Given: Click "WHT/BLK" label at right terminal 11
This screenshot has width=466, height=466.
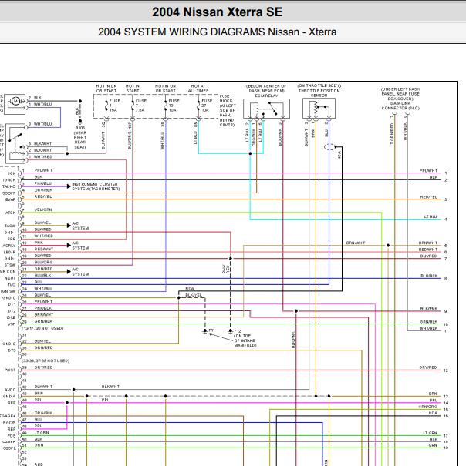Looking at the screenshot, I should tap(428, 328).
